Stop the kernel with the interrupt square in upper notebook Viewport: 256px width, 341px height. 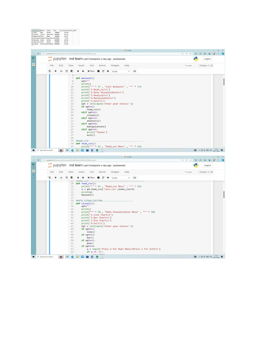pyautogui.click(x=98, y=71)
